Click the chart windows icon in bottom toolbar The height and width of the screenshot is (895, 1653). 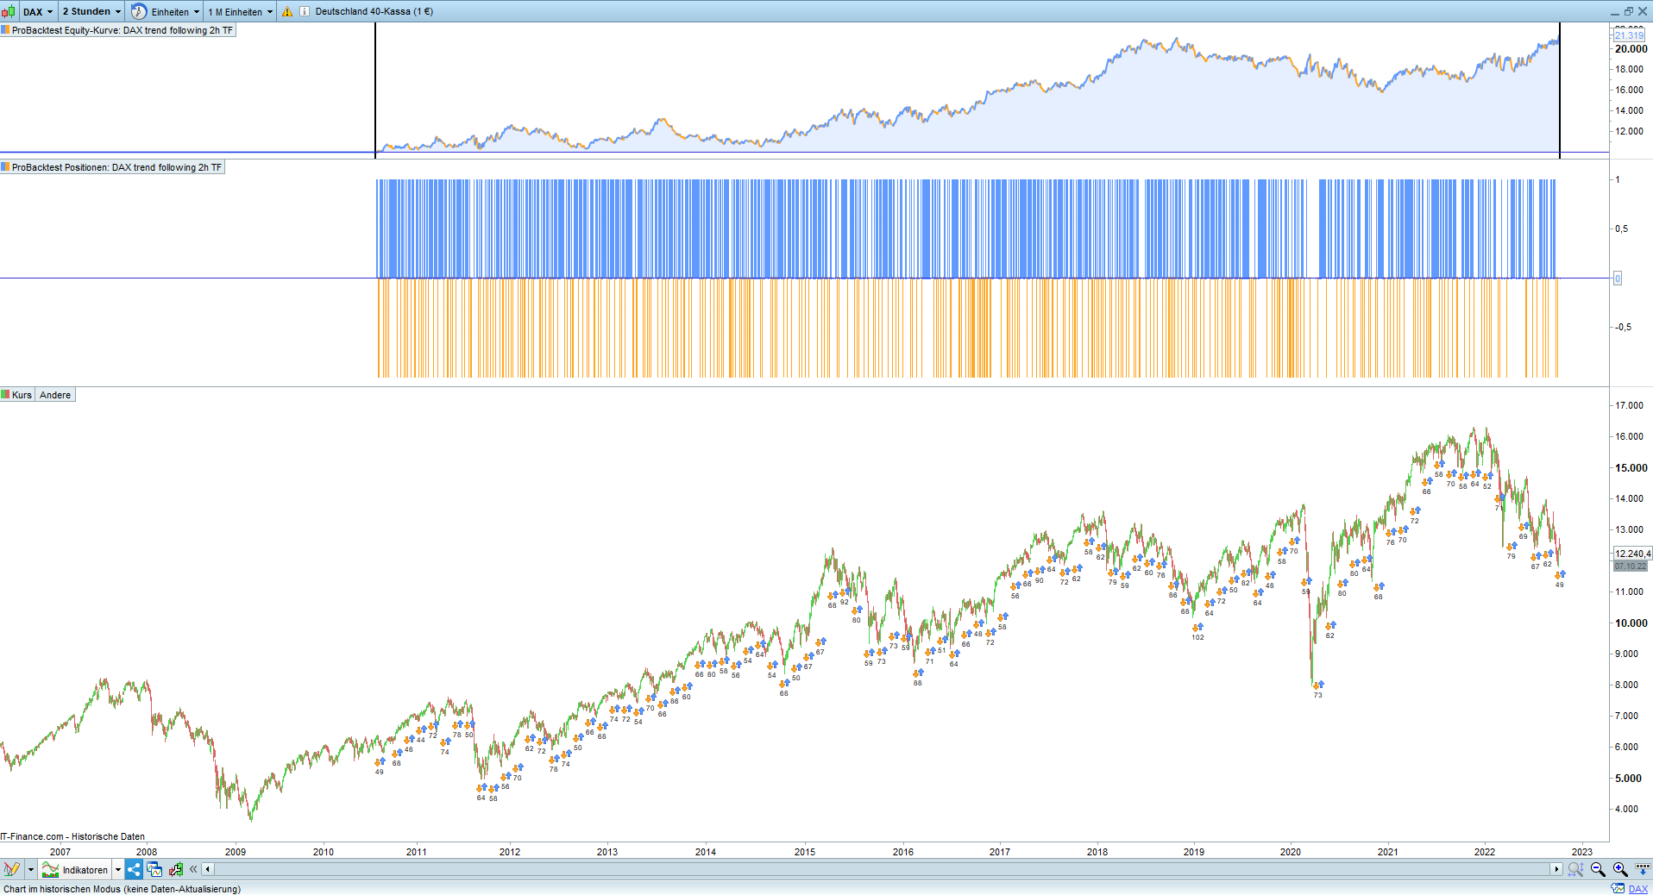[x=154, y=869]
